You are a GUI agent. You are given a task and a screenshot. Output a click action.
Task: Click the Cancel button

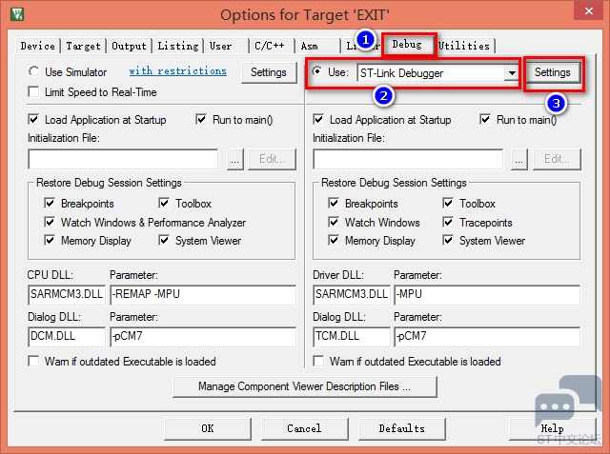(x=305, y=428)
